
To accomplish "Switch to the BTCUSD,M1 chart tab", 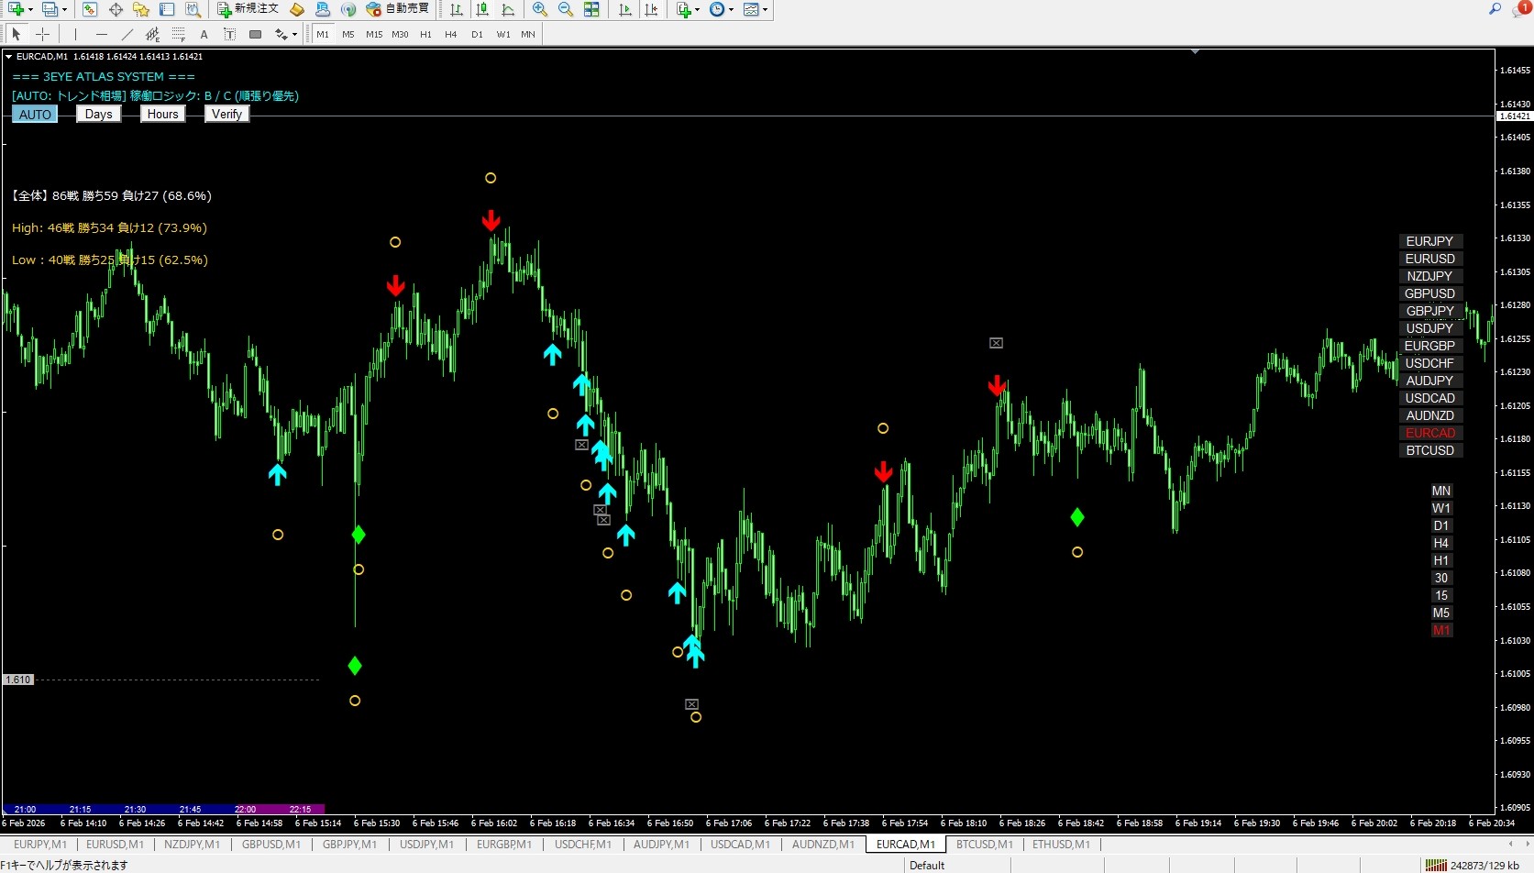I will point(984,845).
